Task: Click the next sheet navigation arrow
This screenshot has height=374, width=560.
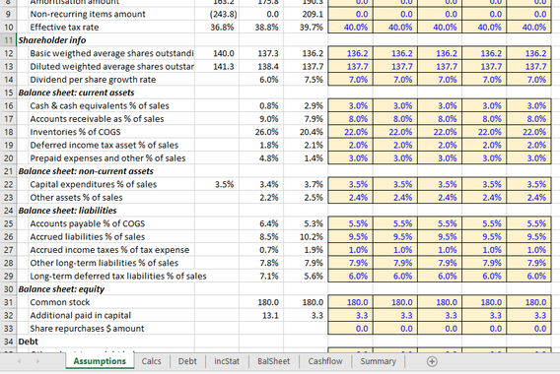Action: (37, 361)
